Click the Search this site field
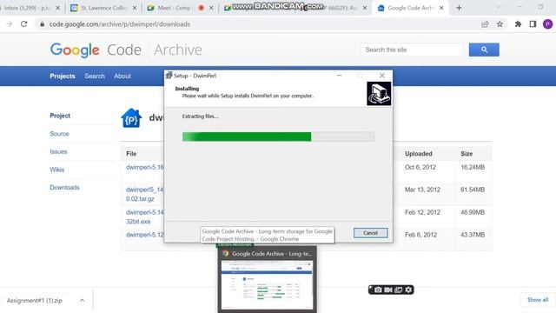Screen dimensions: 556x313 [412, 50]
